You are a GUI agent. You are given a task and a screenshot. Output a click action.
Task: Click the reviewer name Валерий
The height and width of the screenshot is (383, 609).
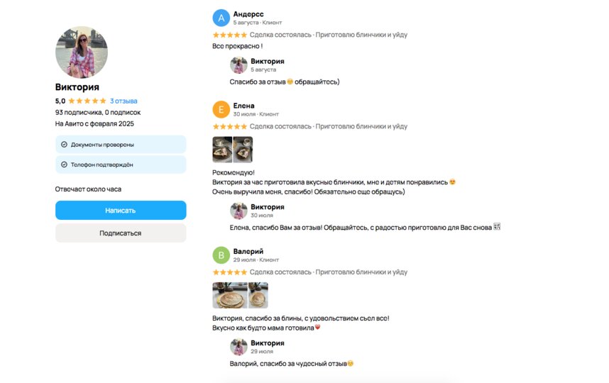point(248,252)
